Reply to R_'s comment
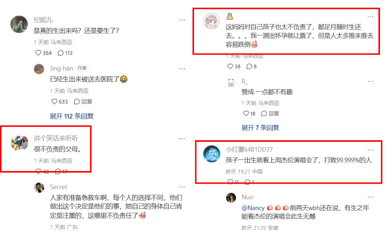Screen dimensions: 385x240 coord(270,113)
